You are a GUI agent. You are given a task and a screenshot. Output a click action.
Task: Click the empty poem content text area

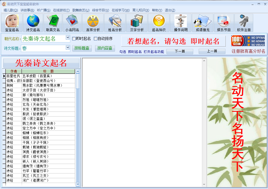pyautogui.click(x=142, y=122)
